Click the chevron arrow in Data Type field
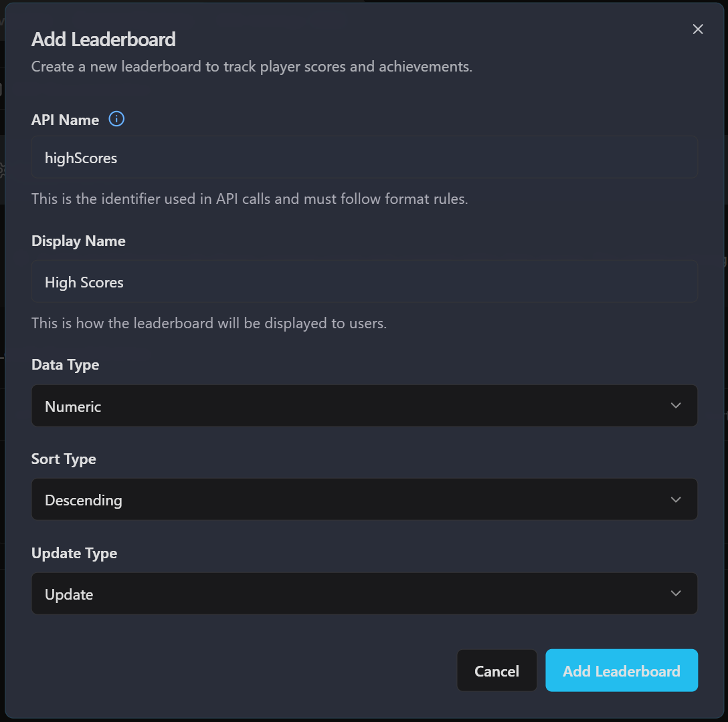Image resolution: width=728 pixels, height=722 pixels. [x=676, y=406]
